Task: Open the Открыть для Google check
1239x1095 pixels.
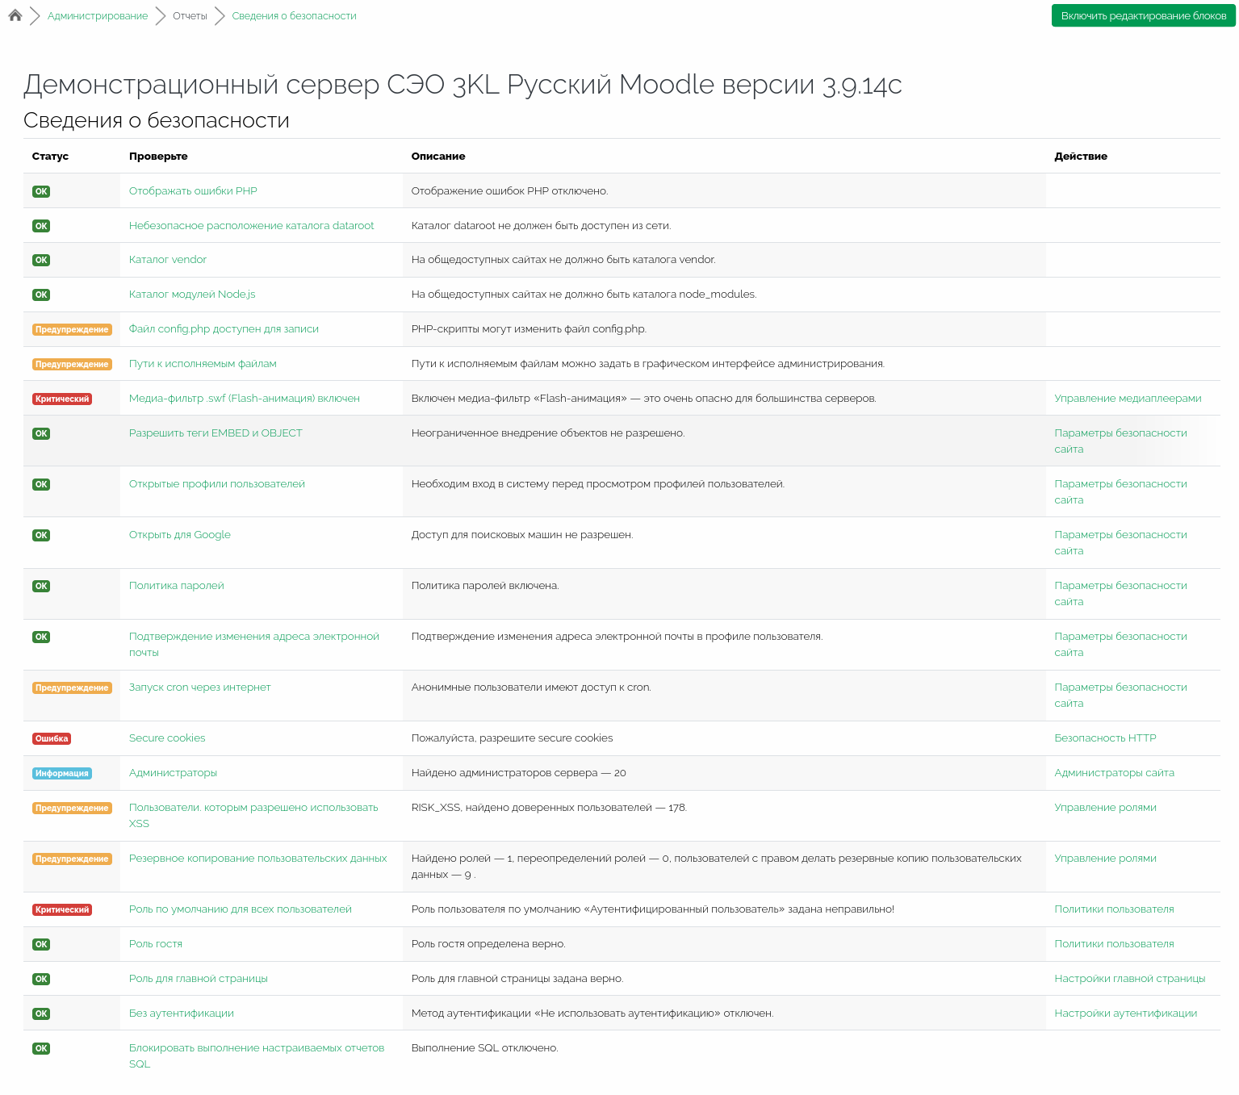Action: point(180,535)
